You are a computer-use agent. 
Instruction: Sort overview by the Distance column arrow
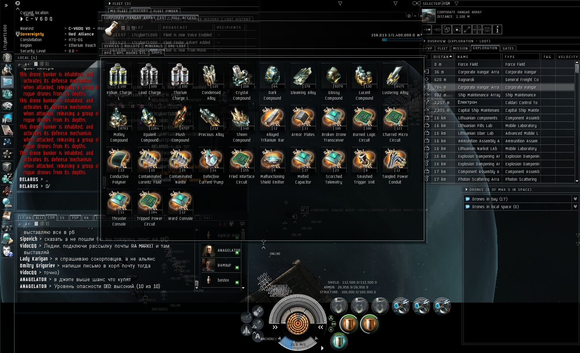450,56
